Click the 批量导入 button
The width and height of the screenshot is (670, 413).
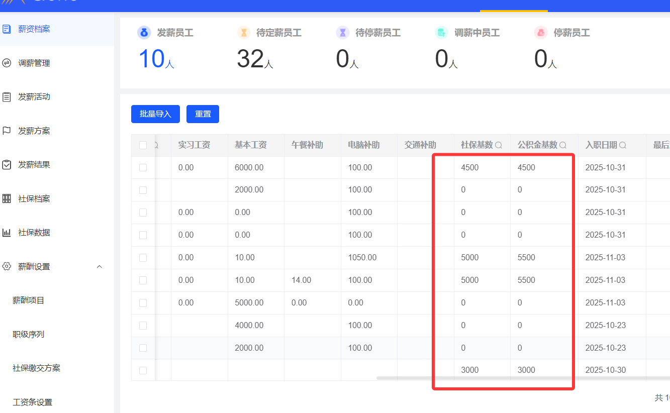pyautogui.click(x=155, y=114)
